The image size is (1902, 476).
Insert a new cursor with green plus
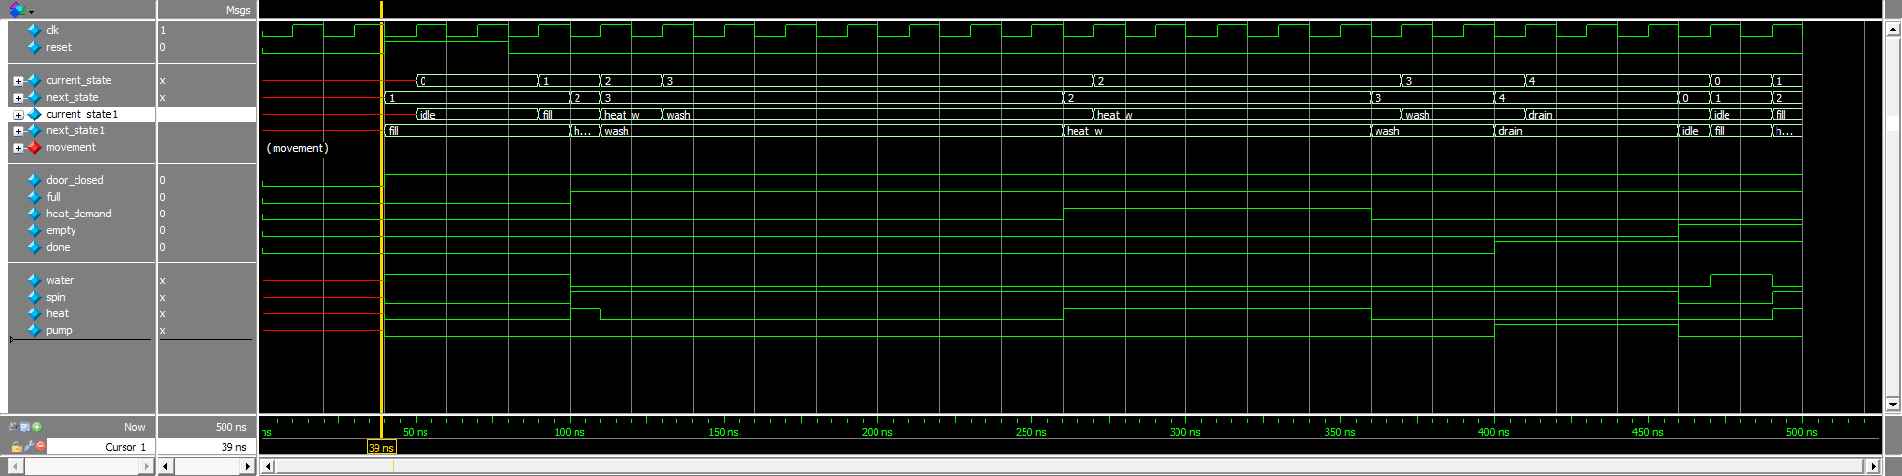[37, 427]
